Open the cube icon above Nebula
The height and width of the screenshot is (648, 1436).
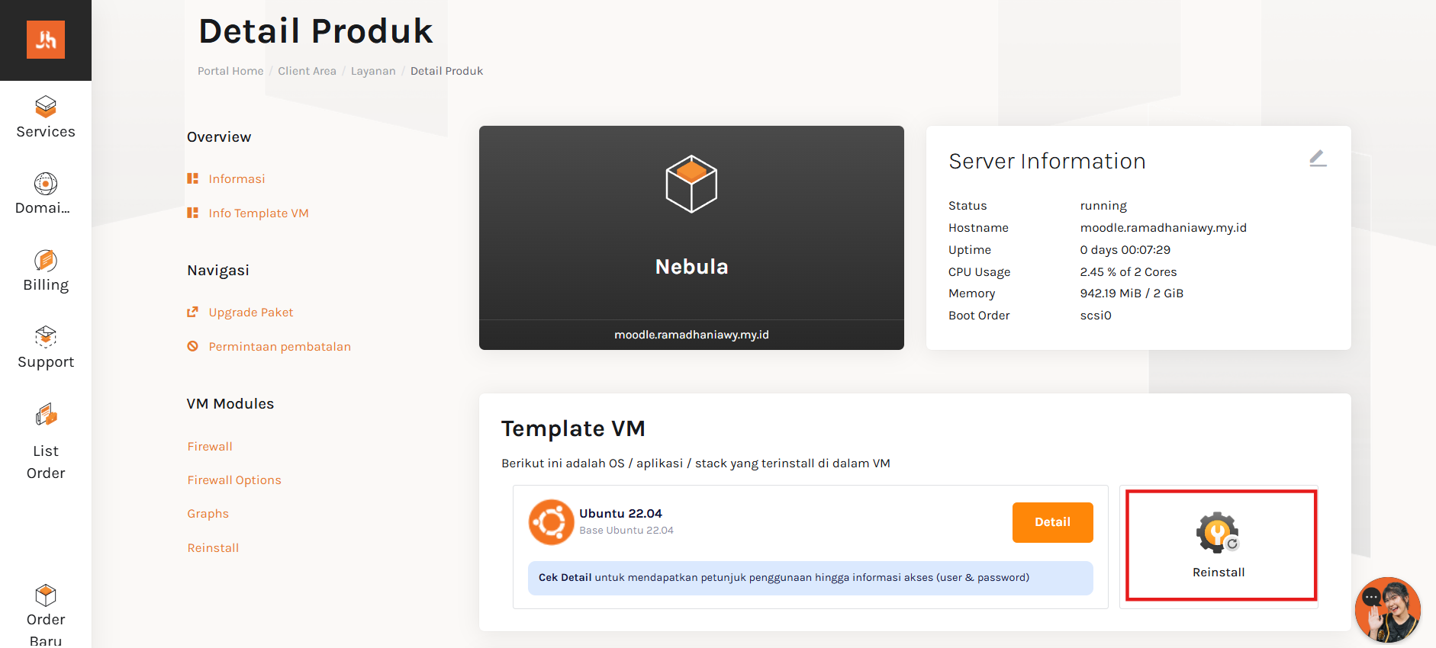pyautogui.click(x=691, y=183)
